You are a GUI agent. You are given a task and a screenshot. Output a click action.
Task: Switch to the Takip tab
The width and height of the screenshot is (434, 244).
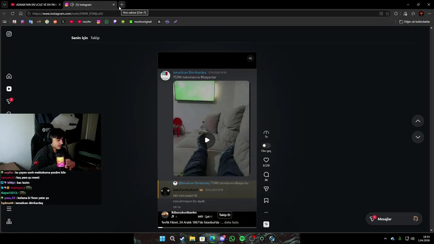95,38
